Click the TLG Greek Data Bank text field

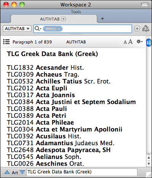82,172
